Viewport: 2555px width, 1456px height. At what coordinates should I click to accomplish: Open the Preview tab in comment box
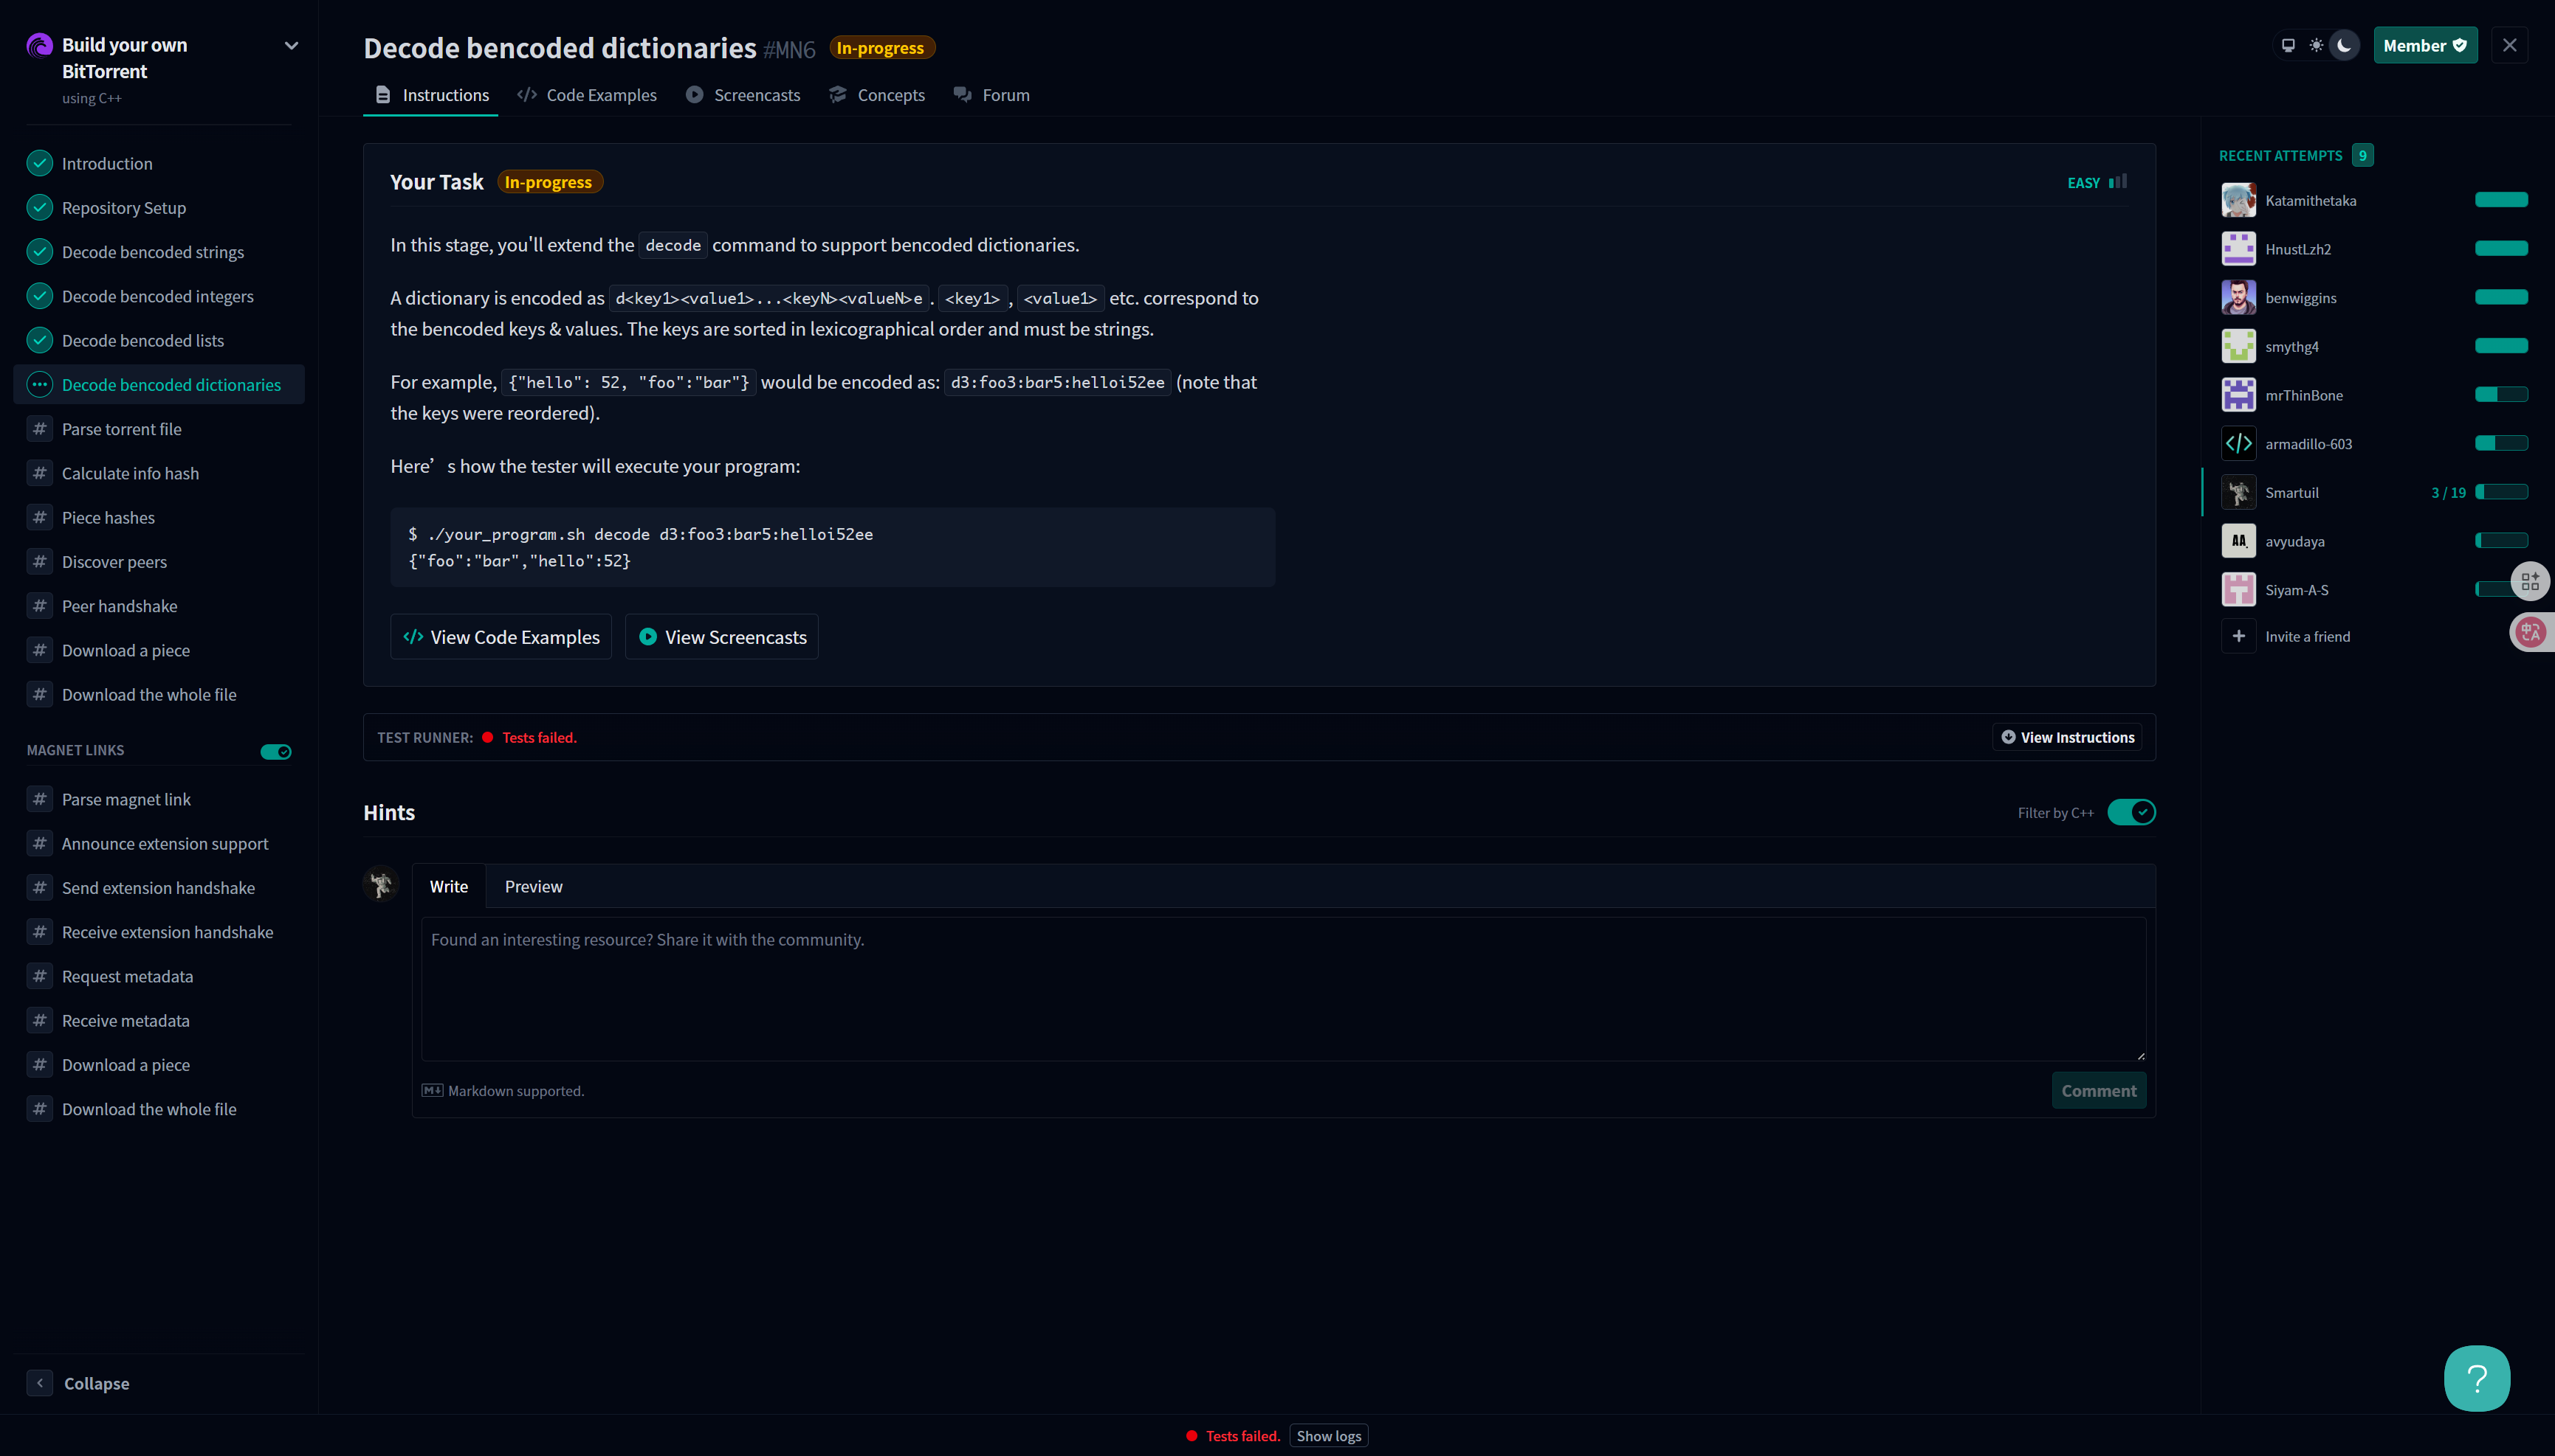click(534, 887)
